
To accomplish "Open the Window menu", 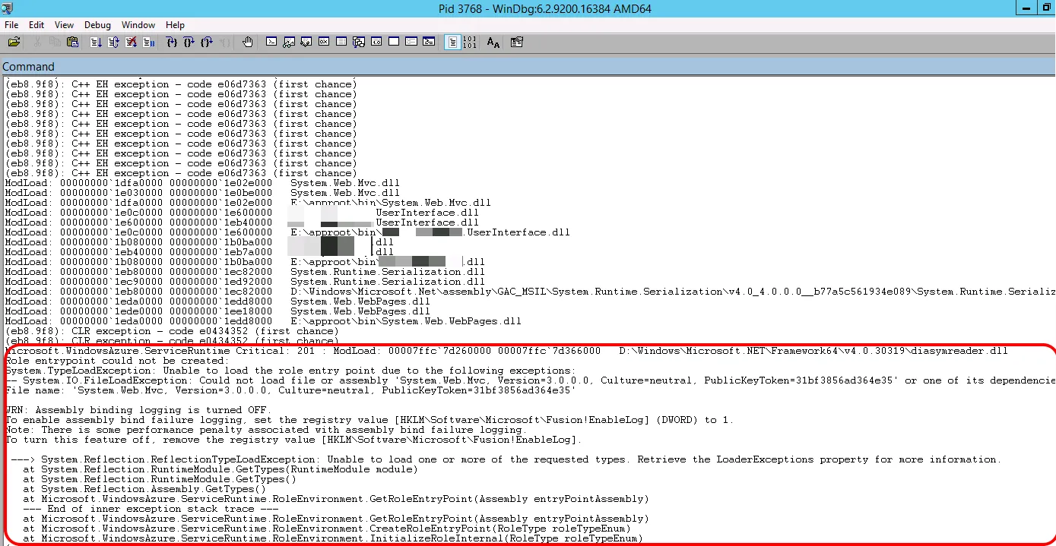I will pos(138,25).
